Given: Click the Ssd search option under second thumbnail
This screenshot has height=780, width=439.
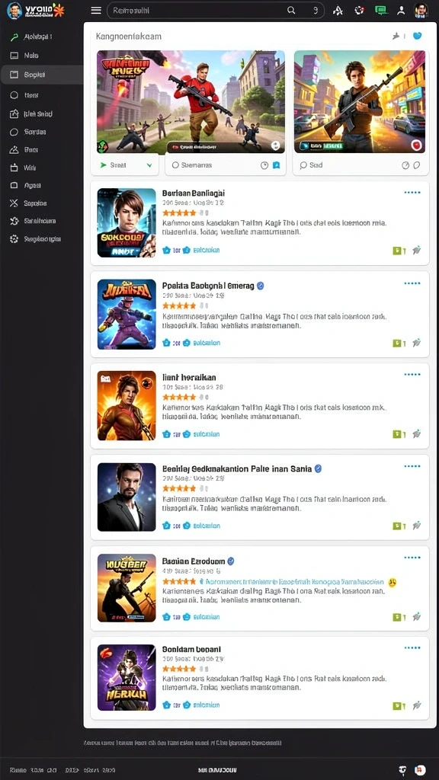Looking at the screenshot, I should pyautogui.click(x=311, y=165).
